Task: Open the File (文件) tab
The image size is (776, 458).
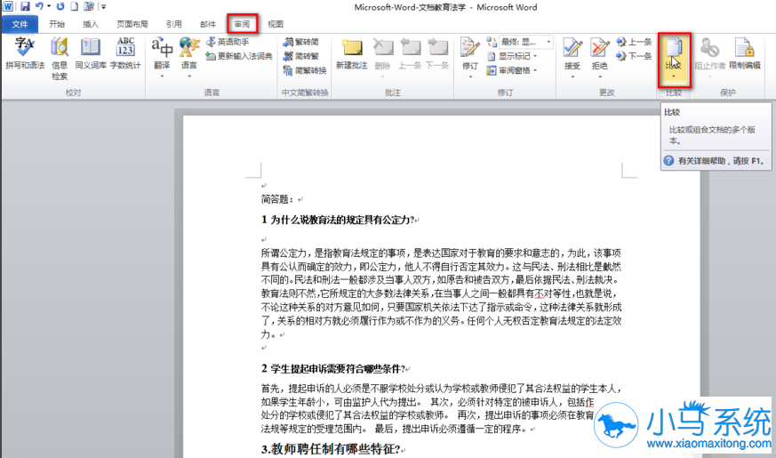Action: tap(20, 24)
